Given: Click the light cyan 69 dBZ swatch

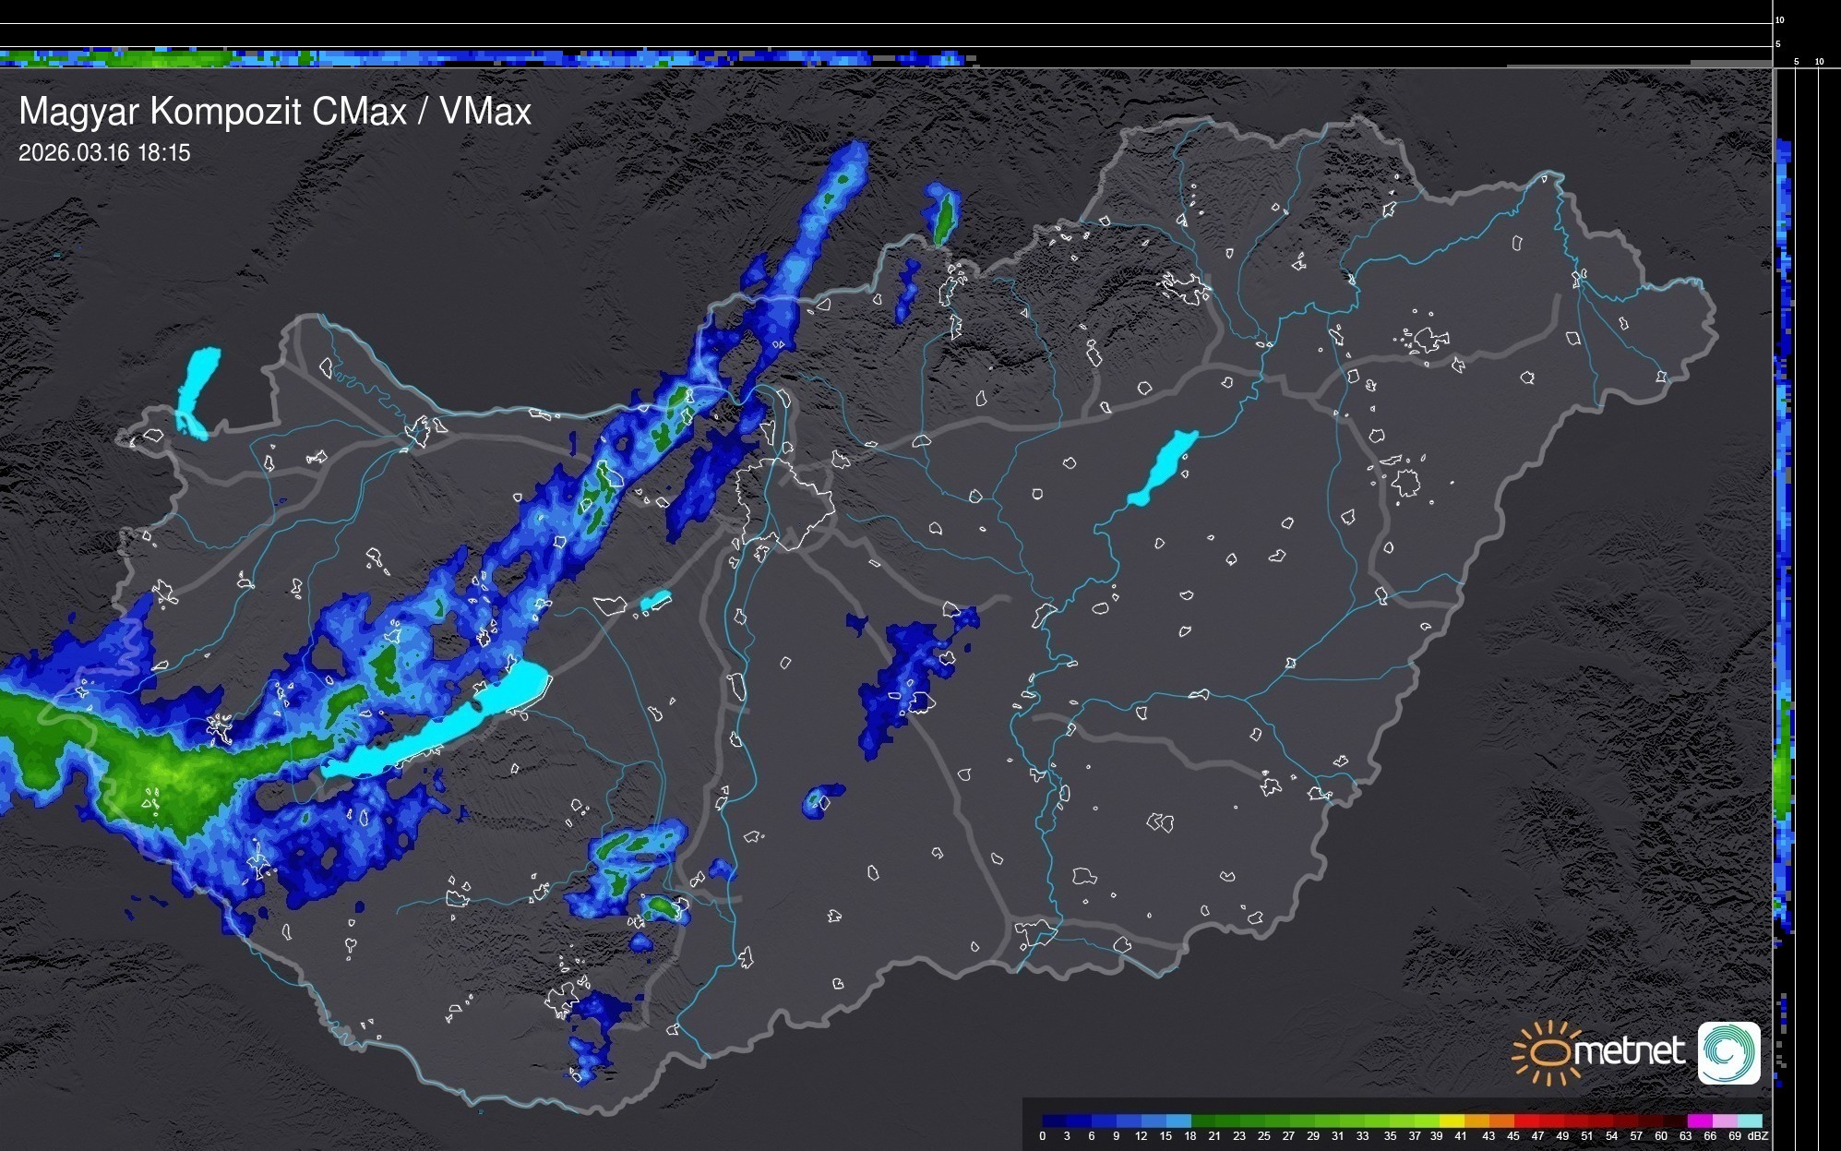Looking at the screenshot, I should click(x=1750, y=1121).
